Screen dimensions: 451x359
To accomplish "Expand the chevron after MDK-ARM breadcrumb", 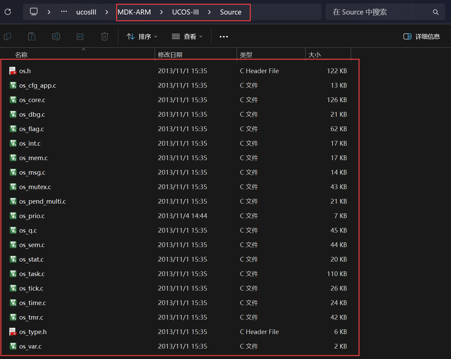I will pyautogui.click(x=161, y=12).
